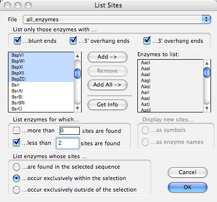
Task: Enable the more than sites checkbox
Action: [16, 130]
